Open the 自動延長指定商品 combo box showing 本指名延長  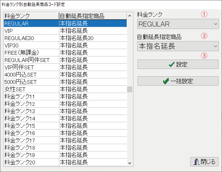pos(178,46)
